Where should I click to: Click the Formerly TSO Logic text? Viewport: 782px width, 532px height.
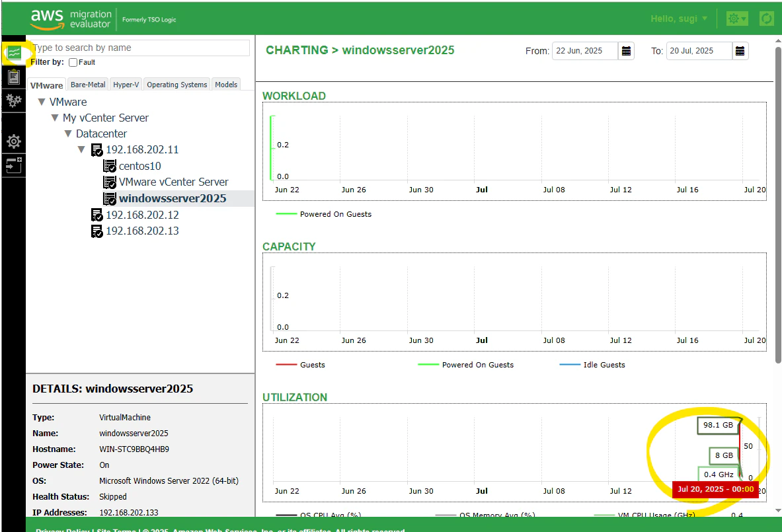point(149,20)
